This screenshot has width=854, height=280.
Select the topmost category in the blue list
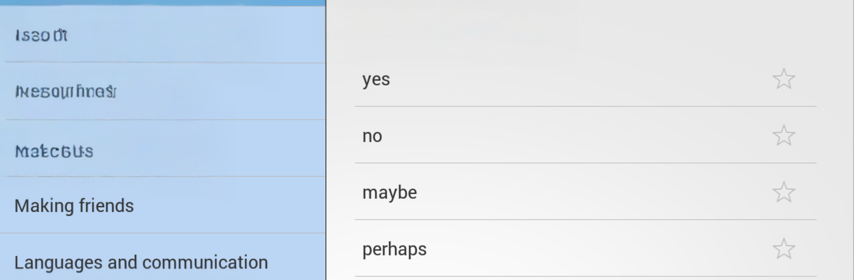tap(41, 35)
